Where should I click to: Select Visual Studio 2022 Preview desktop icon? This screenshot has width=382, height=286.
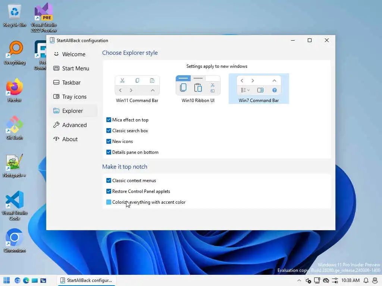point(44,18)
